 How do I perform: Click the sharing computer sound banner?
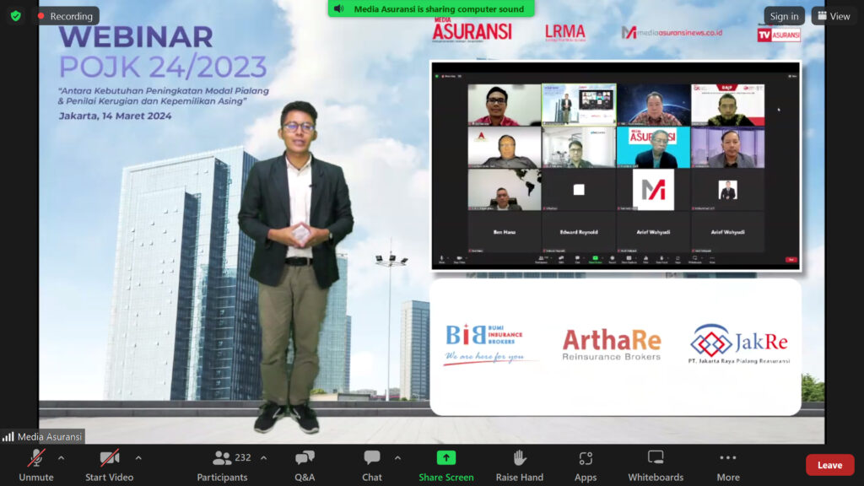click(x=431, y=8)
